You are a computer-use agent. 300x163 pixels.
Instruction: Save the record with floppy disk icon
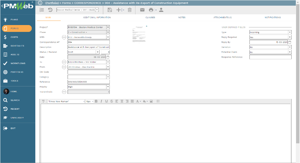click(x=110, y=10)
